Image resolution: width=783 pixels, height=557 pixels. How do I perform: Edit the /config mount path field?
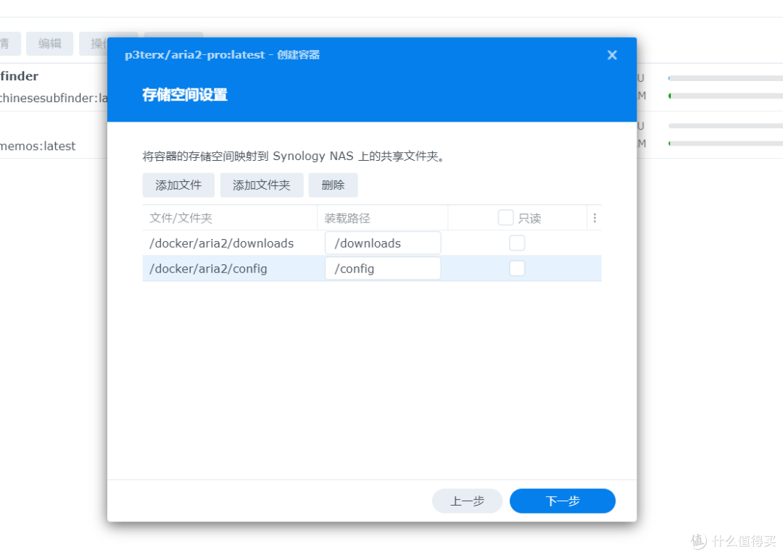(382, 268)
